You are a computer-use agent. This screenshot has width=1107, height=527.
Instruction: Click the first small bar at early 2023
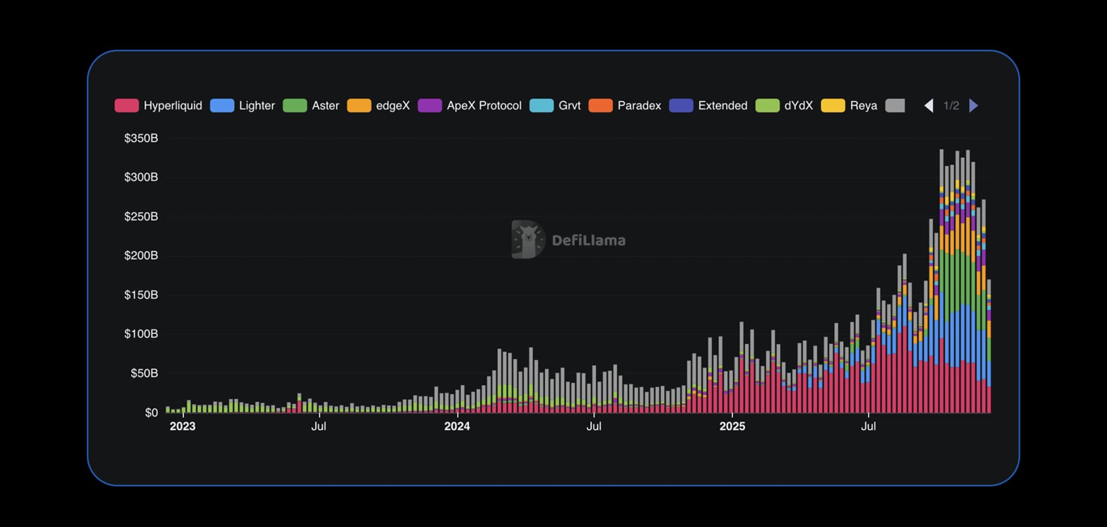point(167,411)
